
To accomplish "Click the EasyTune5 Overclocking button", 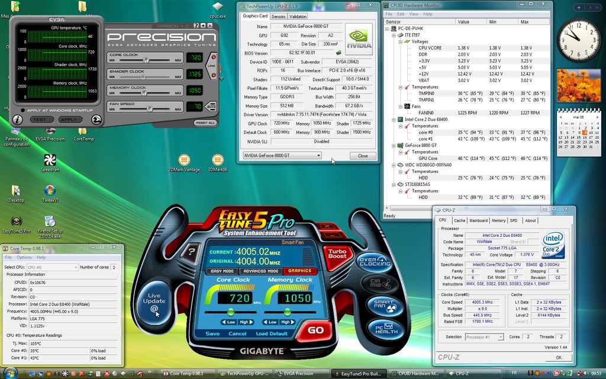I will [x=376, y=261].
